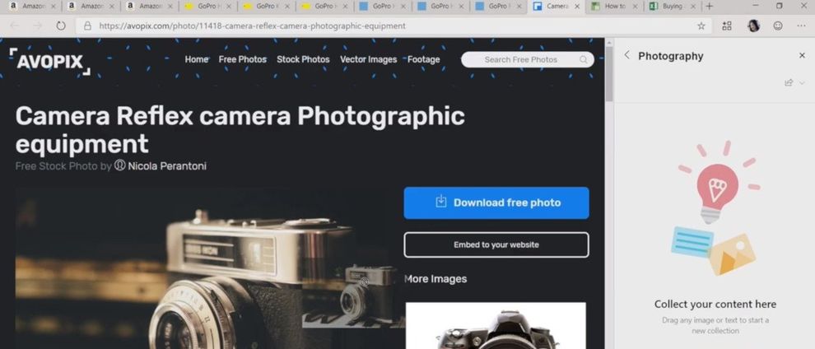Image resolution: width=815 pixels, height=349 pixels.
Task: Open the Nicola Perantoni author link
Action: pos(167,166)
